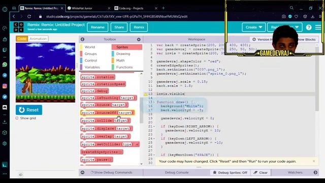Dismiss the code changed notification

tap(314, 161)
